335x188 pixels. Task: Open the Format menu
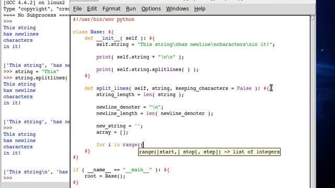(x=111, y=9)
